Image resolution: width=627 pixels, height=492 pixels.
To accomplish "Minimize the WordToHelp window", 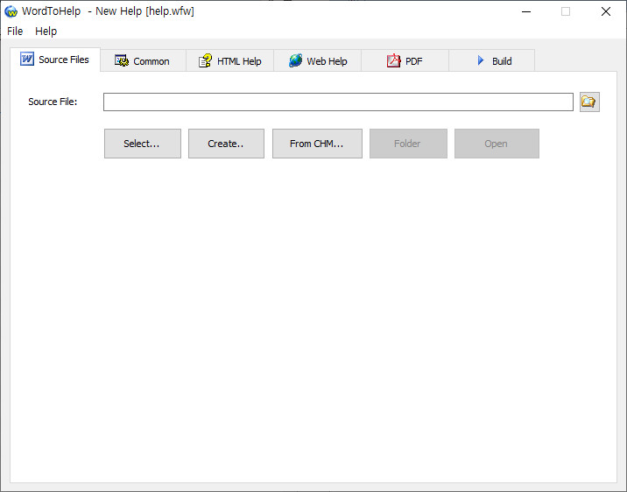I will (526, 11).
